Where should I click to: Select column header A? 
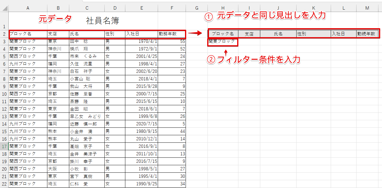coord(28,8)
